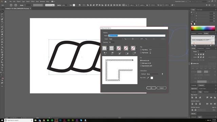The width and height of the screenshot is (217, 122).
Task: Expand the brush definition dropdown in control bar
Action: [55, 5]
